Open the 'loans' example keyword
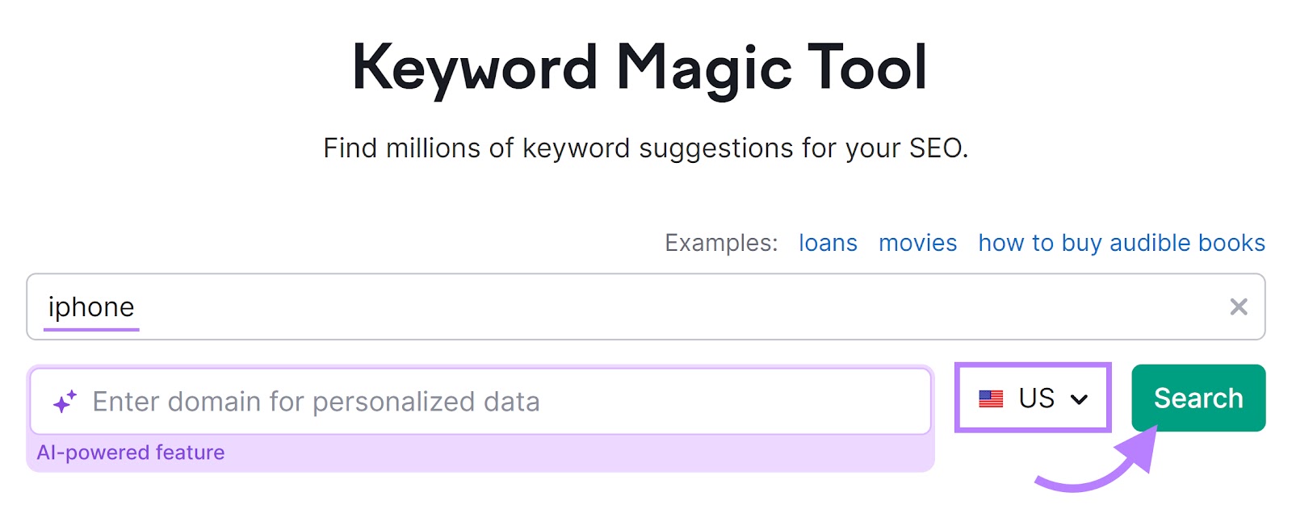1292x513 pixels. 827,243
